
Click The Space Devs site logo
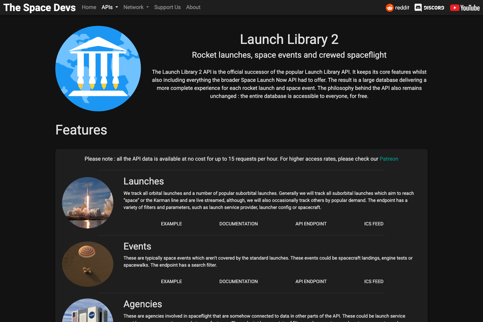coord(39,7)
